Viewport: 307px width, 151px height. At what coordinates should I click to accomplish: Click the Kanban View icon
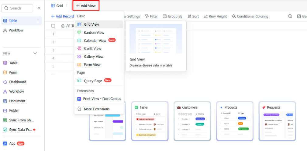79,32
